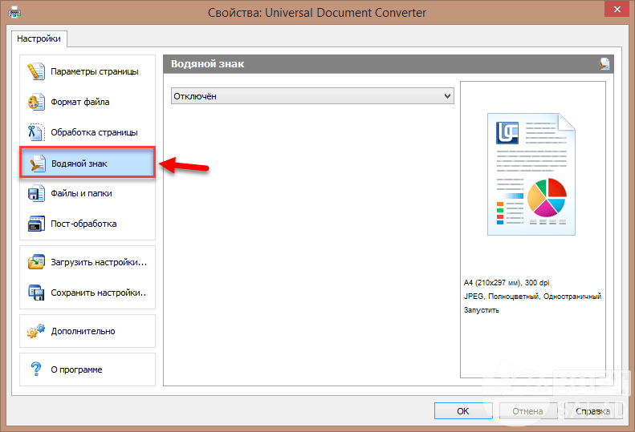This screenshot has width=635, height=432.
Task: Click the Пост-обработка console icon
Action: pos(36,224)
